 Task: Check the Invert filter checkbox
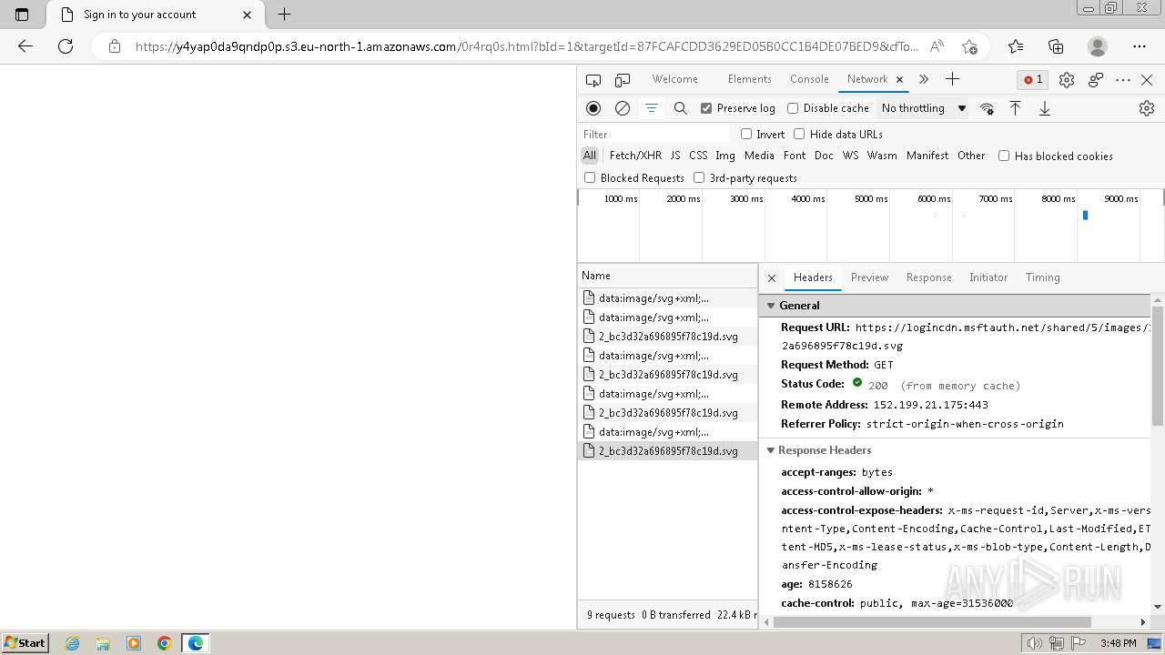pos(746,134)
